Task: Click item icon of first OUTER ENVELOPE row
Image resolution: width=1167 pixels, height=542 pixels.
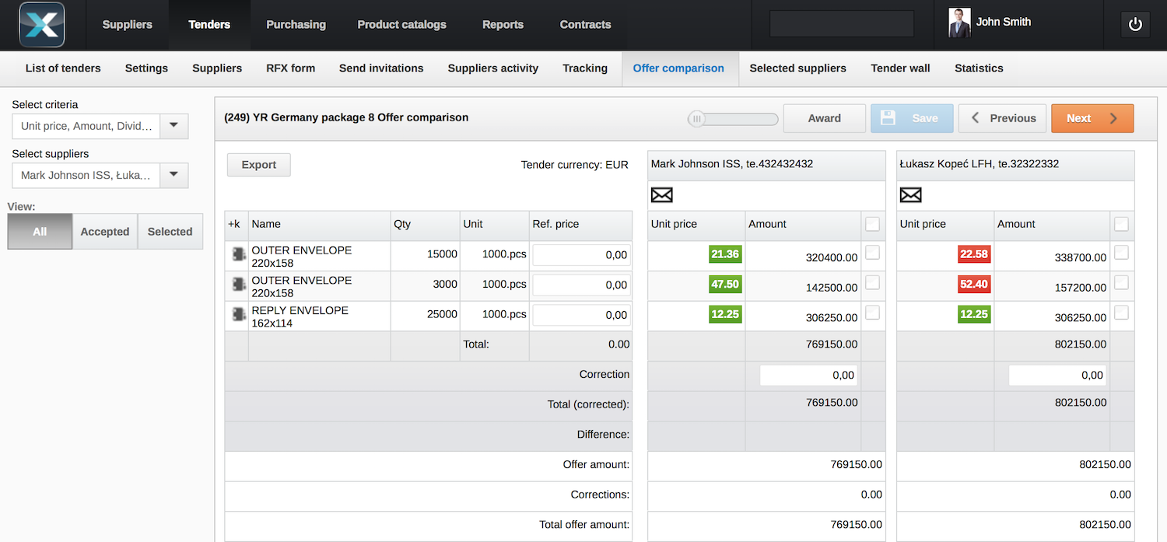Action: point(239,255)
